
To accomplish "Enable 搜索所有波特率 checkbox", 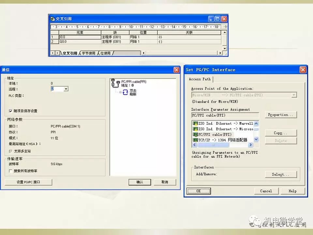I will click(x=11, y=171).
